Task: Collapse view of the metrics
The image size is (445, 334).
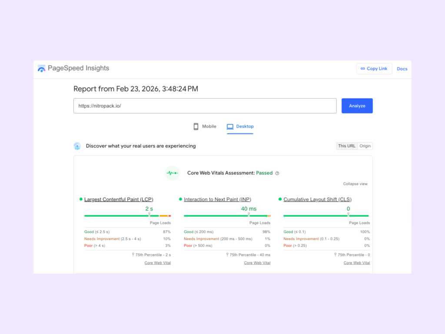Action: pyautogui.click(x=355, y=184)
